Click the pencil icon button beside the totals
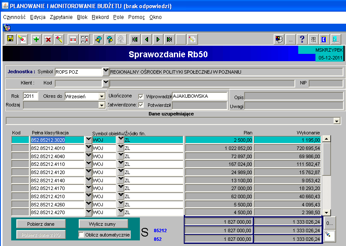The width and height of the screenshot is (346, 246). point(329,236)
